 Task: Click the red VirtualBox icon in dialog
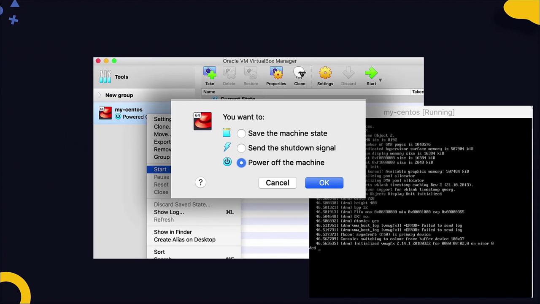202,121
